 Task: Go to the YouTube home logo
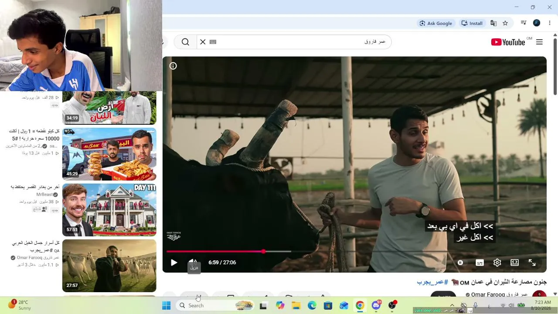click(508, 42)
